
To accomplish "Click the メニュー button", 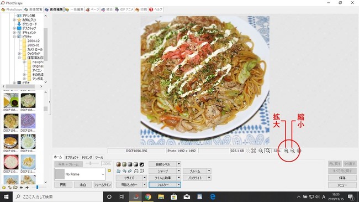I will tap(342, 185).
